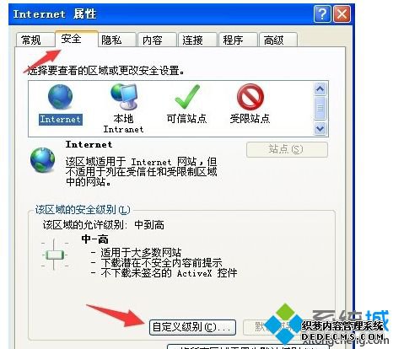Screen dimensions: 393x349
Task: Close the Internet 属性 dialog
Action: pos(342,13)
